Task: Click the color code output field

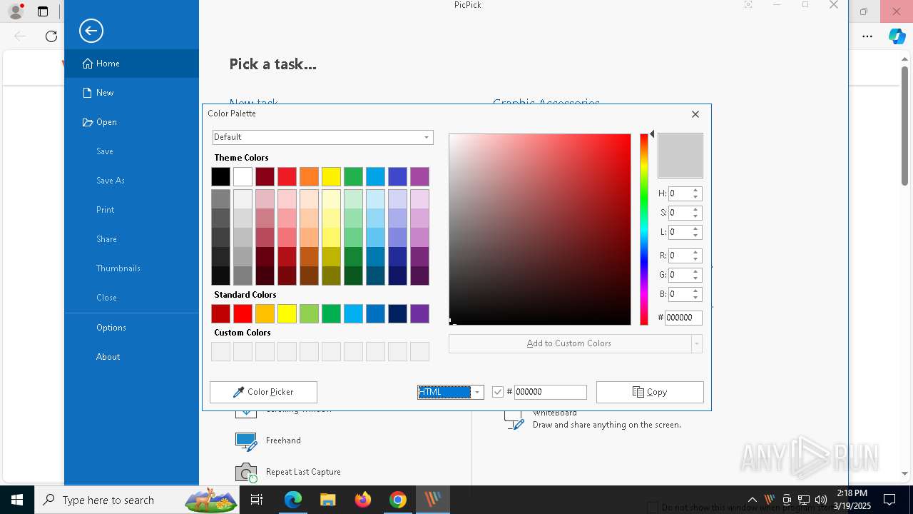Action: [x=550, y=392]
